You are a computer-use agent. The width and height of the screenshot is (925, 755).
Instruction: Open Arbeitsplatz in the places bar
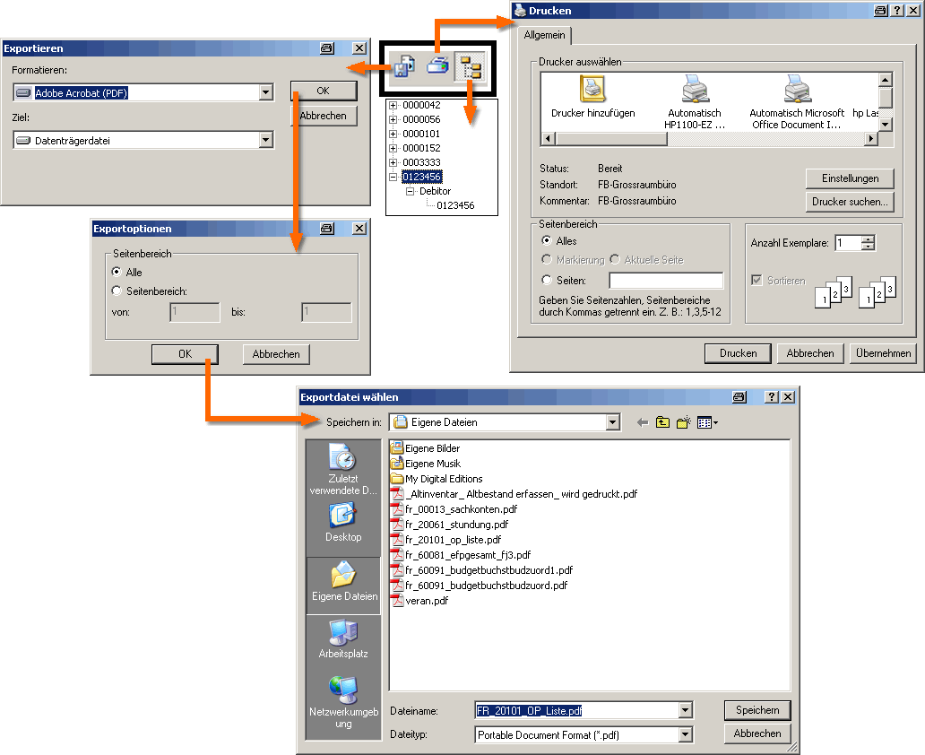tap(343, 638)
